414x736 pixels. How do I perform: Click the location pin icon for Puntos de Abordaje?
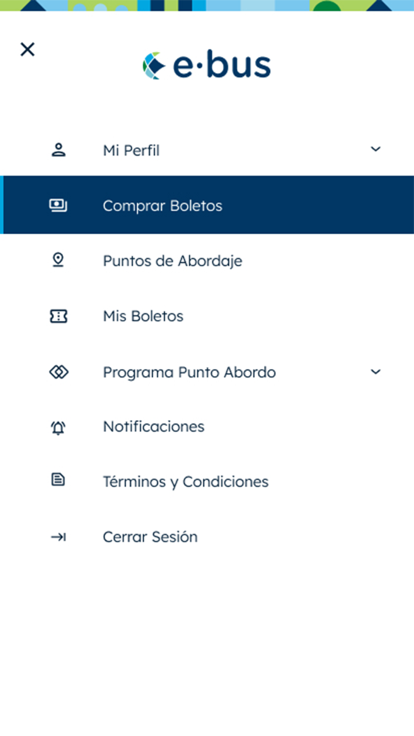pos(58,260)
